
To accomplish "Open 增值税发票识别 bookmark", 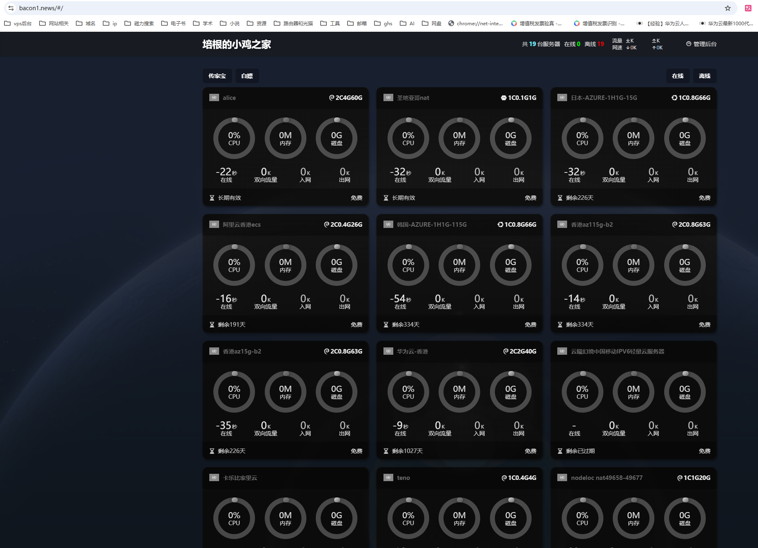I will pos(599,23).
